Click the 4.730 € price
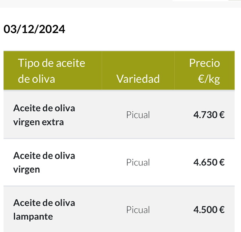The image size is (241, 232). 209,115
